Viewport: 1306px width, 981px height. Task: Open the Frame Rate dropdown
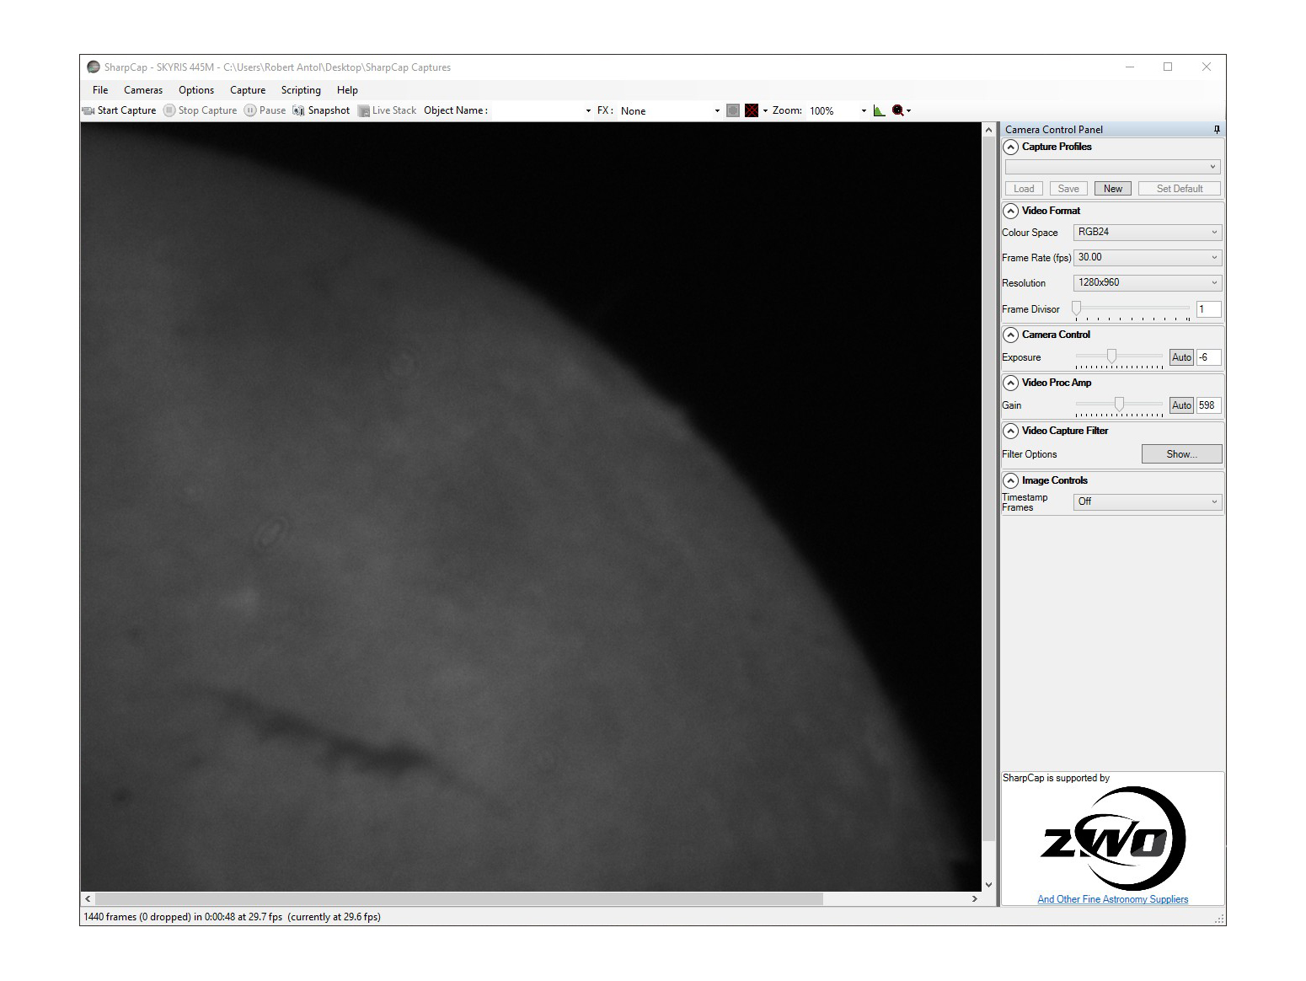pyautogui.click(x=1148, y=257)
